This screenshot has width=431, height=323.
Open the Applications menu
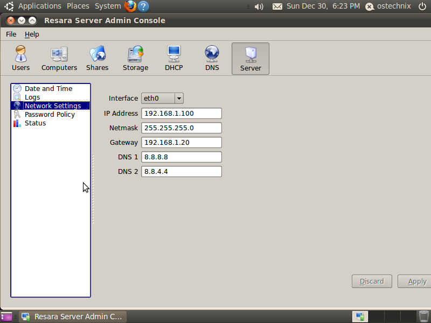39,6
